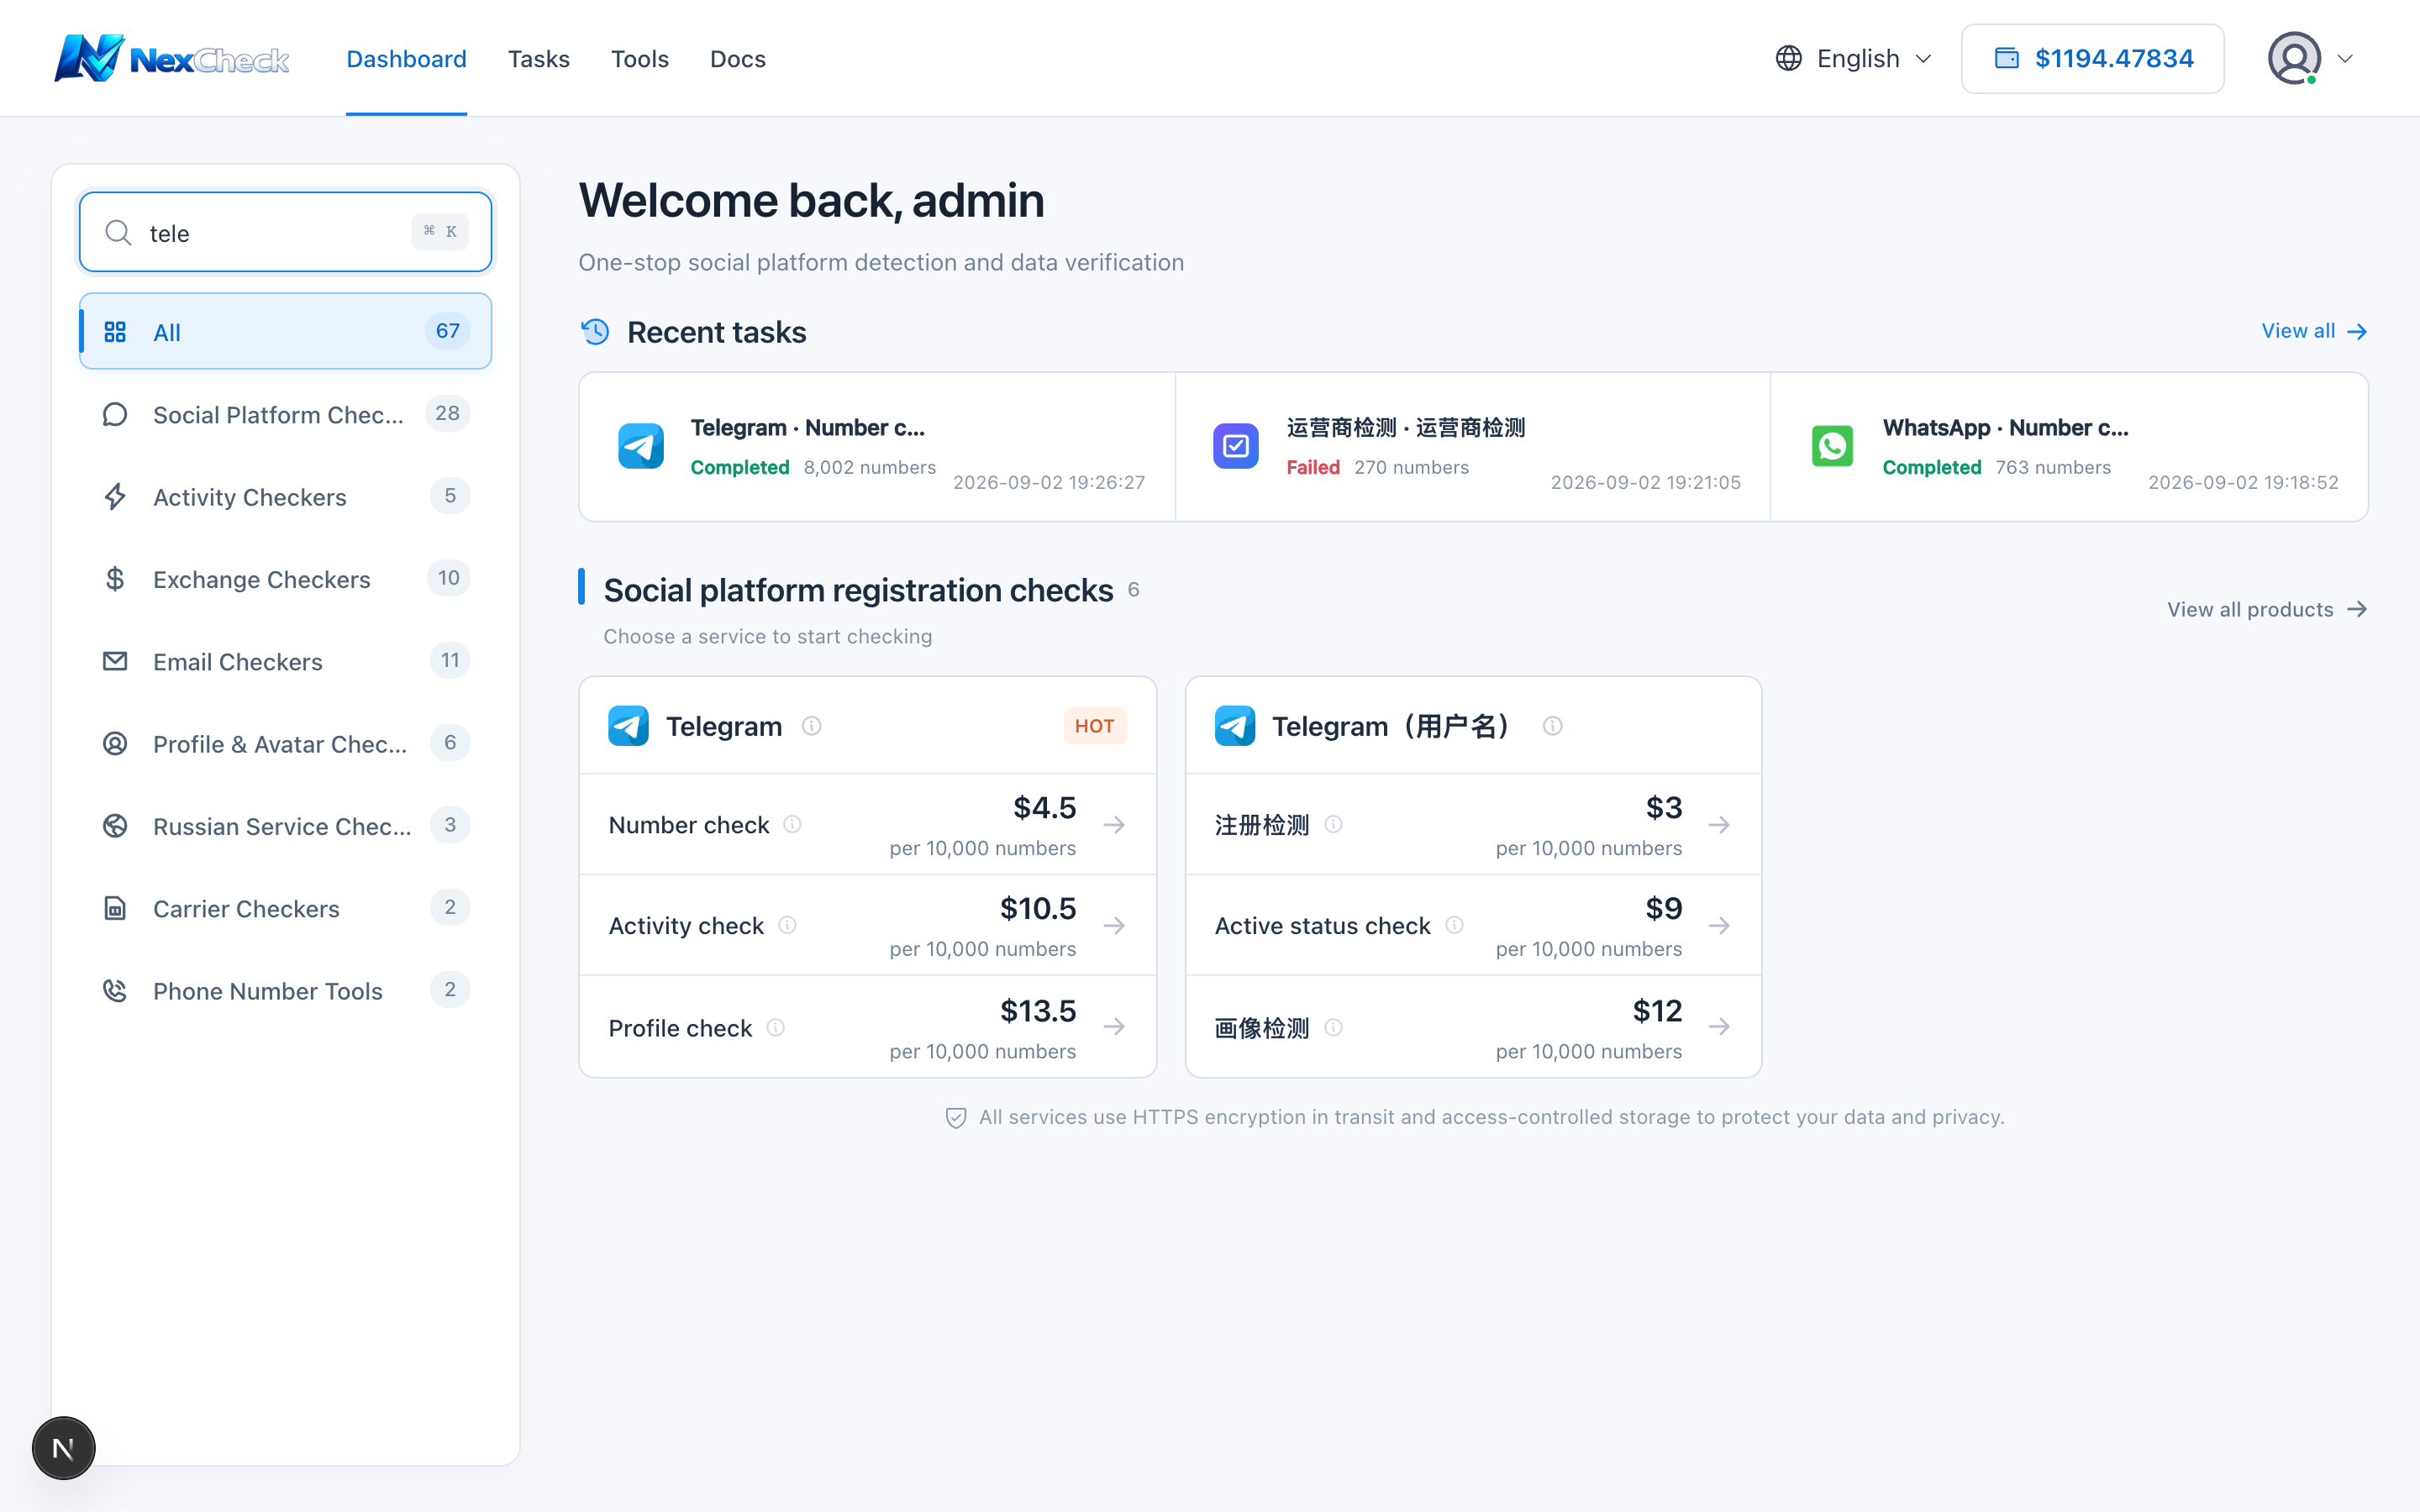2420x1512 pixels.
Task: Click arrow on $4.5 Number check row
Action: point(1114,825)
